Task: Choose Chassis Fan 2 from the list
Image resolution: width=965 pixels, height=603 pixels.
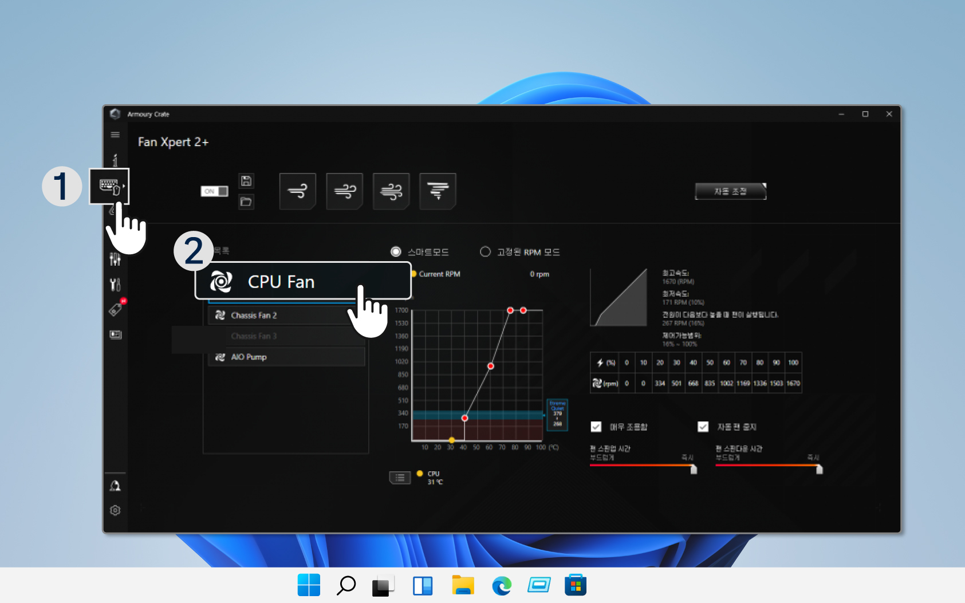Action: 253,314
